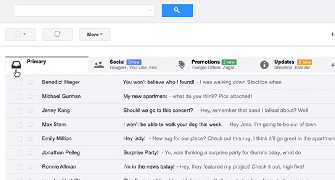Click 'Google Offers, Zagat' under Promotions
Image resolution: width=335 pixels, height=180 pixels.
pyautogui.click(x=213, y=68)
